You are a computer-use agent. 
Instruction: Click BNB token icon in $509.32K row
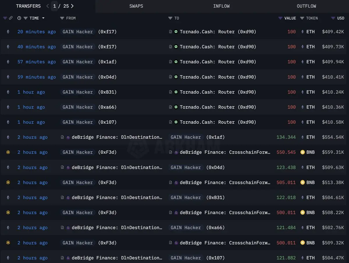[302, 243]
